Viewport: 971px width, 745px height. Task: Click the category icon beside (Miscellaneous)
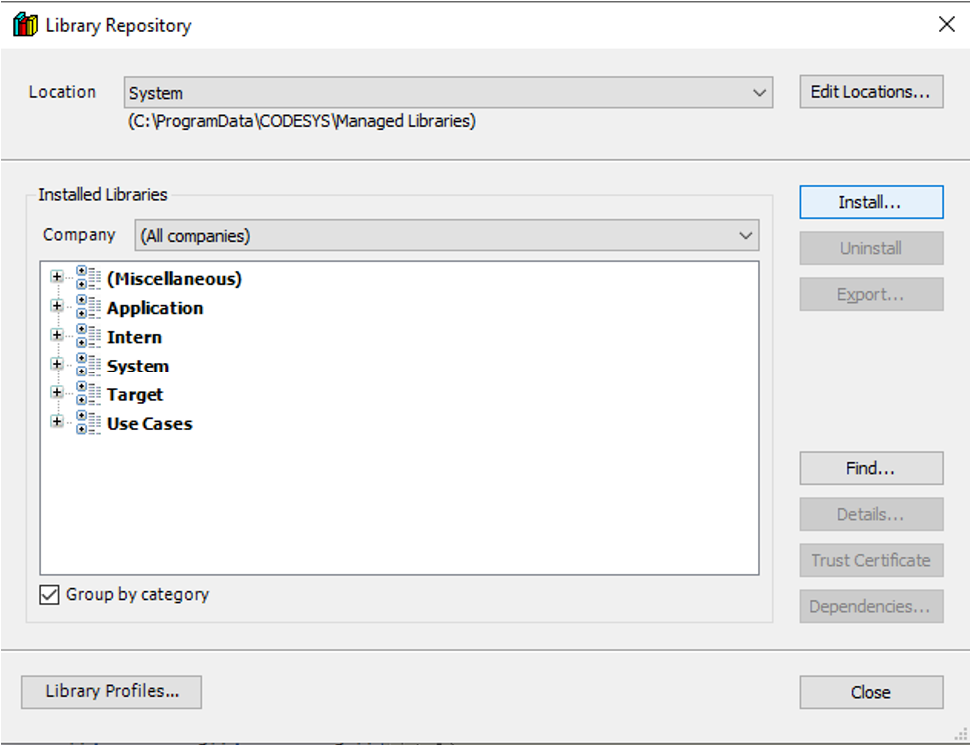[x=88, y=278]
